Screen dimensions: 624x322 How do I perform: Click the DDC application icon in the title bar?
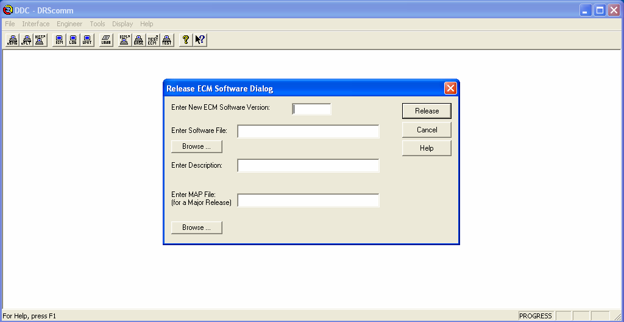[x=7, y=10]
